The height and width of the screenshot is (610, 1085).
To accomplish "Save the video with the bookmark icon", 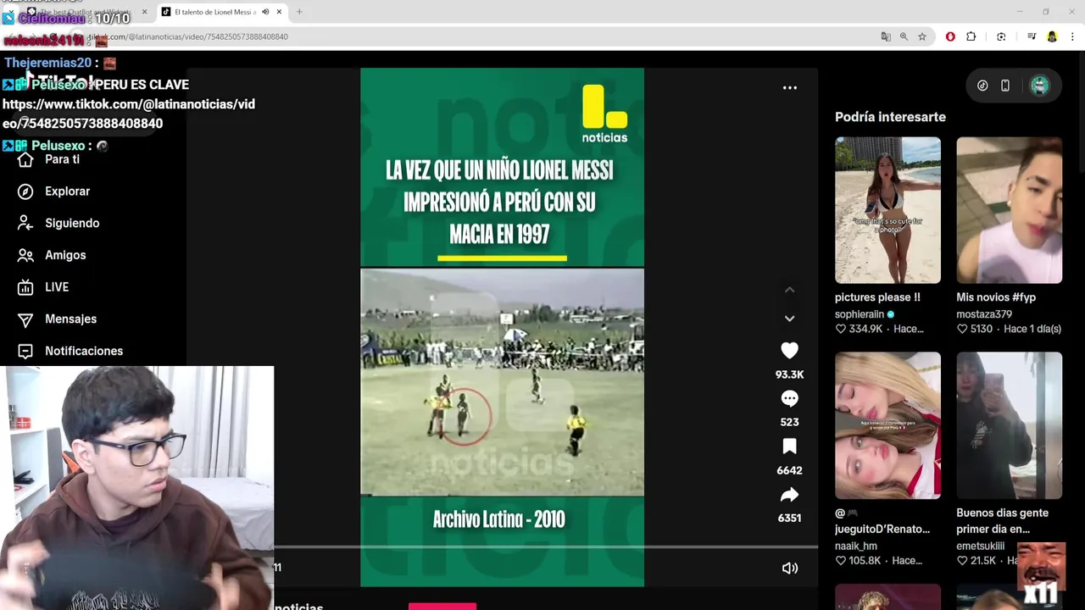I will pyautogui.click(x=789, y=446).
